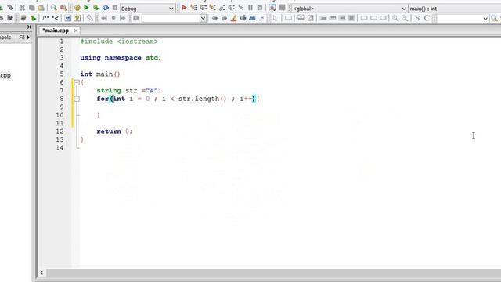Go to the previous bookmark
The image size is (501, 282).
pos(104,18)
